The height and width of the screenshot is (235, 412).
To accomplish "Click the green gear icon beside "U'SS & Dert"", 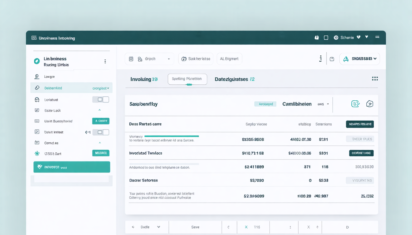I will click(x=37, y=153).
